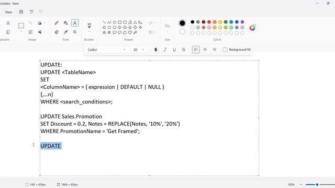Click the 'WHERE <search_conditions>;' line
The width and height of the screenshot is (335, 188).
pos(76,102)
